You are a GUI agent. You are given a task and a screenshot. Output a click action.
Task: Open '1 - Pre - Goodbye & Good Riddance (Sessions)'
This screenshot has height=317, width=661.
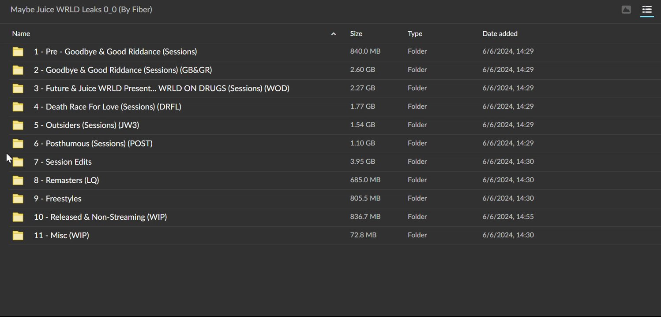tap(115, 52)
